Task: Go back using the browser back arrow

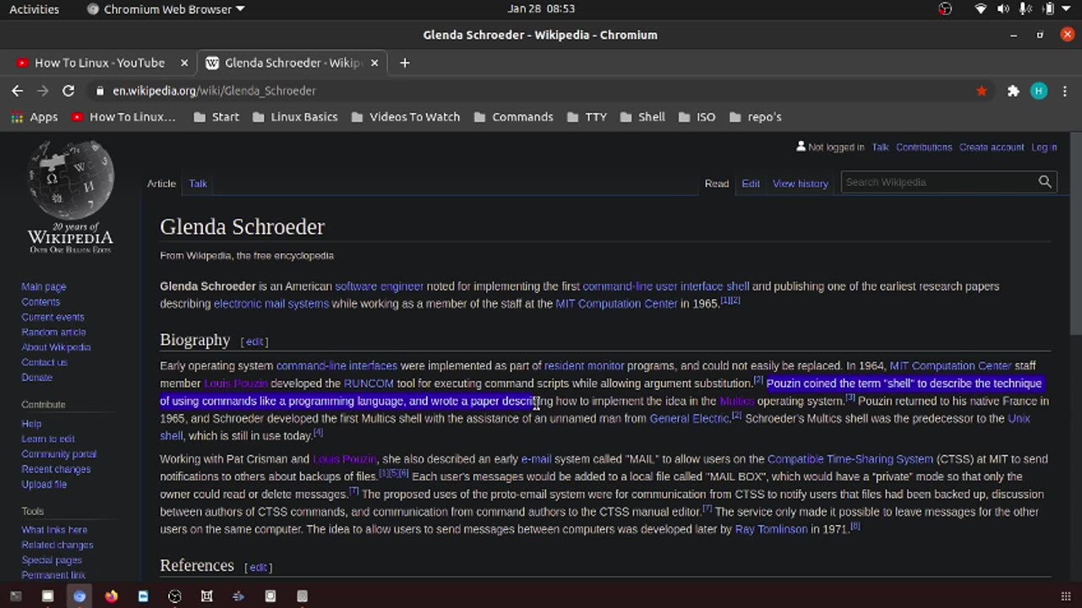Action: [x=17, y=90]
